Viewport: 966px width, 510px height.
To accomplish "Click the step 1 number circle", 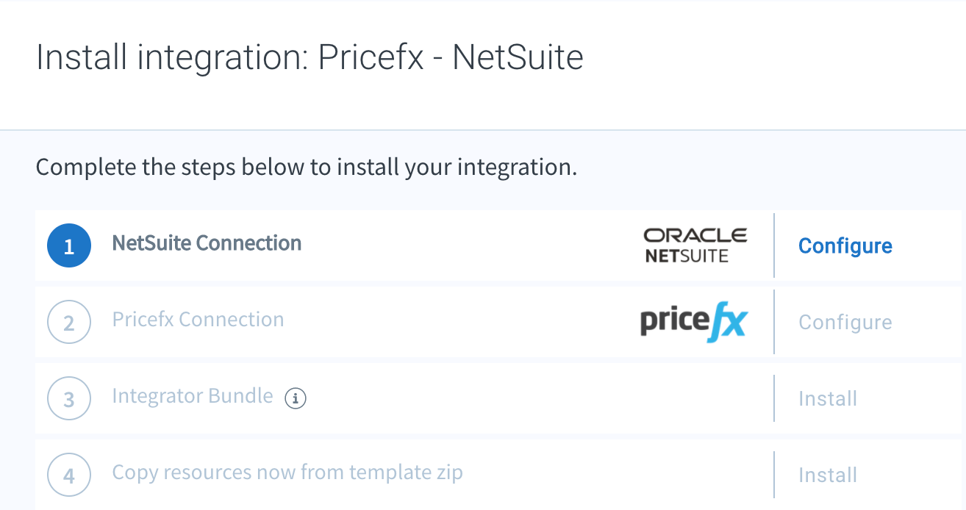I will click(x=69, y=245).
